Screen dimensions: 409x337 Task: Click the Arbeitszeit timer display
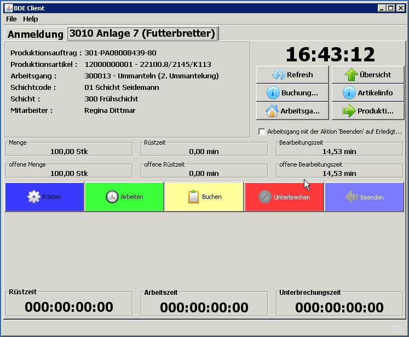coord(204,307)
